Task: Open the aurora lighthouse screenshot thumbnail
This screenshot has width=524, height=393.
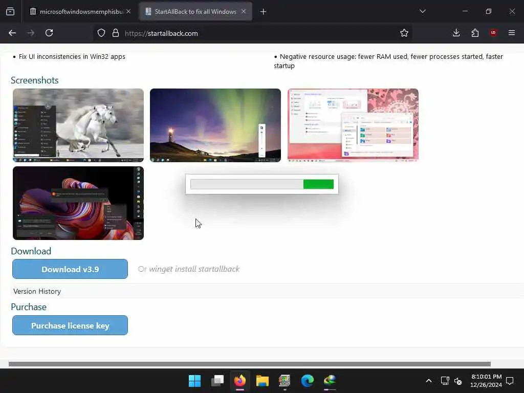Action: click(215, 125)
